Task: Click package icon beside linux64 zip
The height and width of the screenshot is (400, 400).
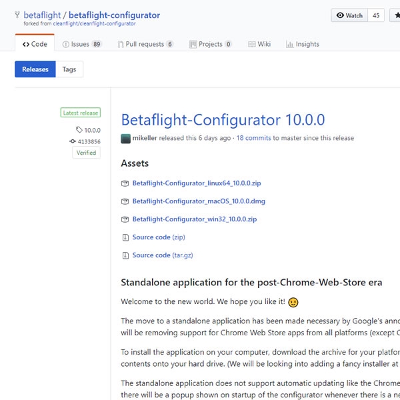Action: [125, 183]
